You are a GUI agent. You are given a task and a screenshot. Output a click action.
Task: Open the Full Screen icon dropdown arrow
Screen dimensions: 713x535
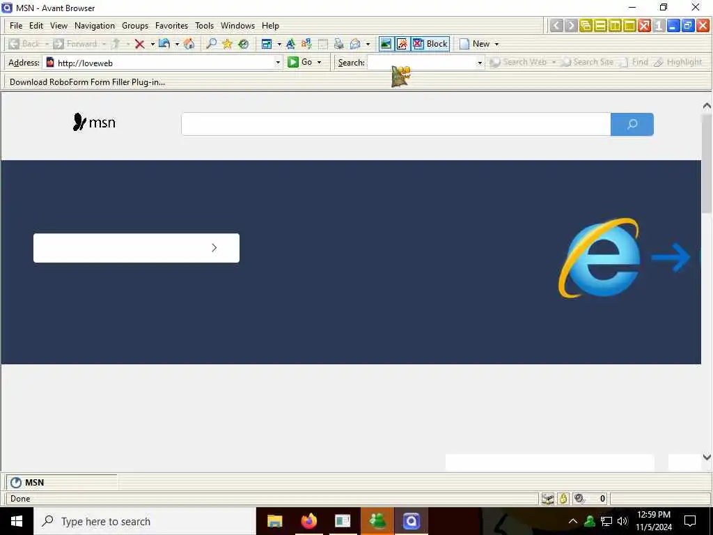279,44
